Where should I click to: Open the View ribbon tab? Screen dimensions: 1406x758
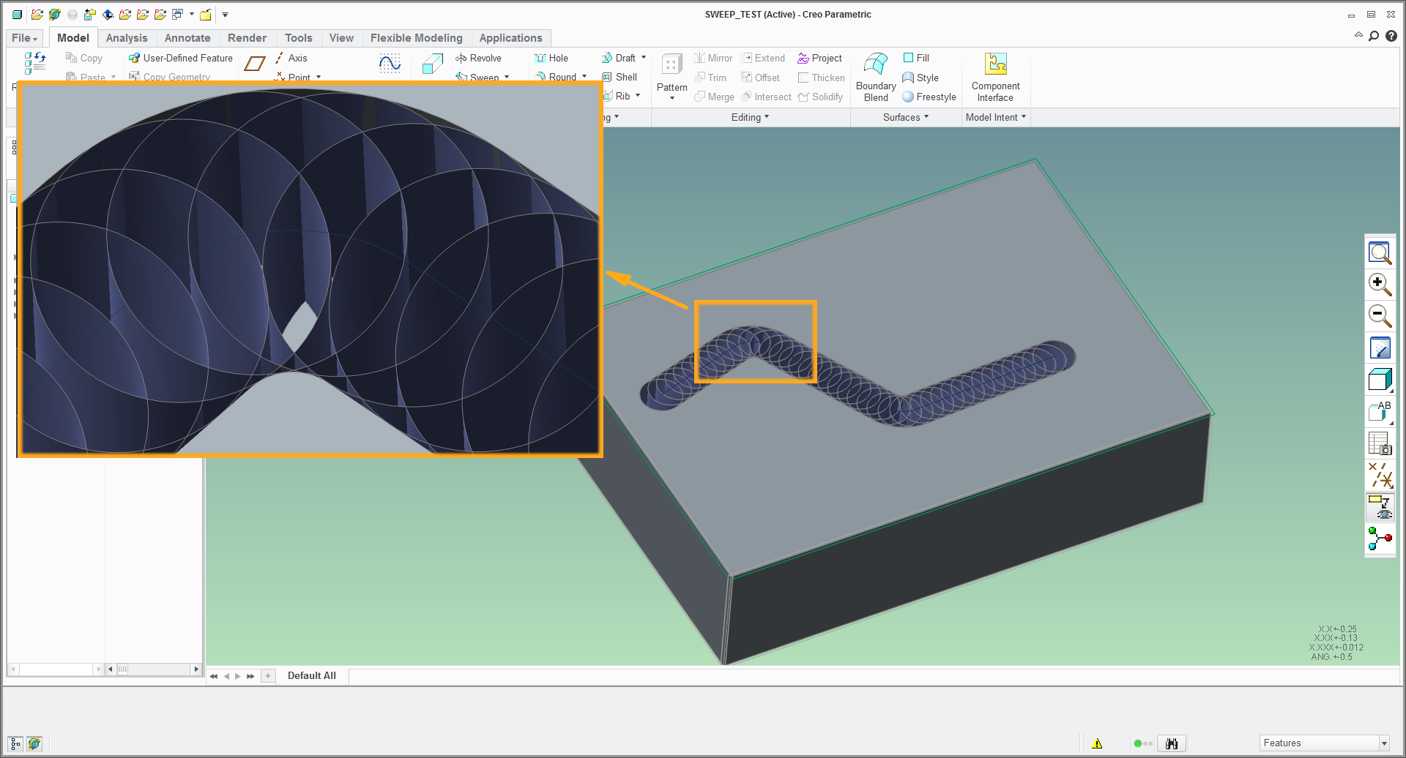(x=341, y=38)
